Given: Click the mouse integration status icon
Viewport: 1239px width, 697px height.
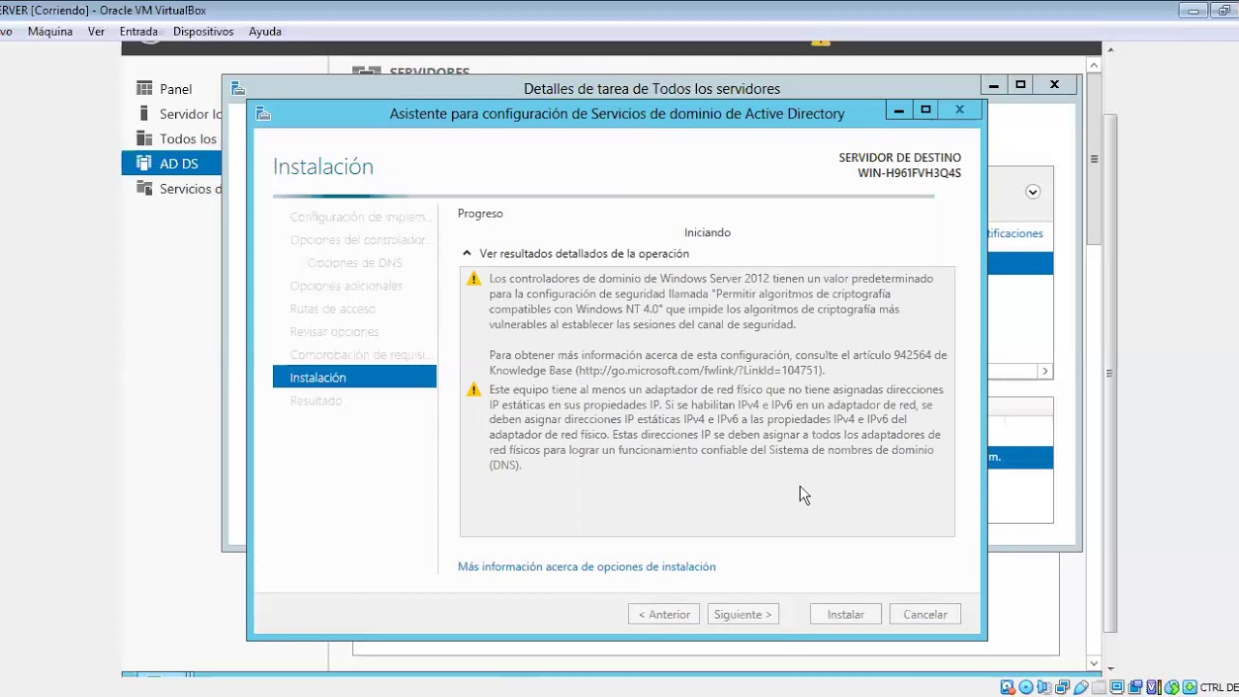Looking at the screenshot, I should [1172, 687].
